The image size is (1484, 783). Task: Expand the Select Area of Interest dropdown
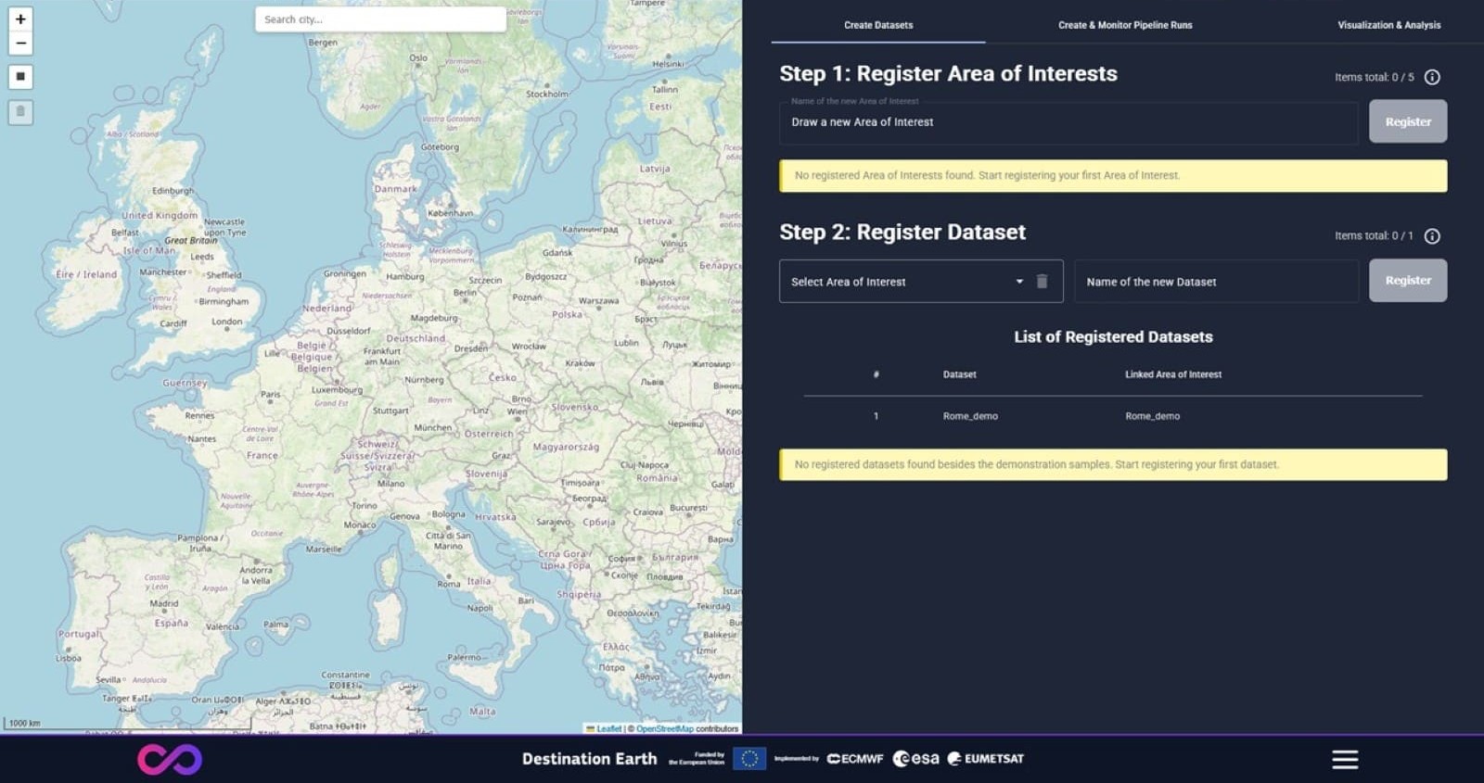pos(1018,282)
